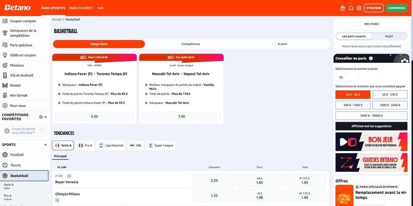Screen dimensions: 413x206
Task: Click the Football ball icon
Action: click(x=5, y=154)
